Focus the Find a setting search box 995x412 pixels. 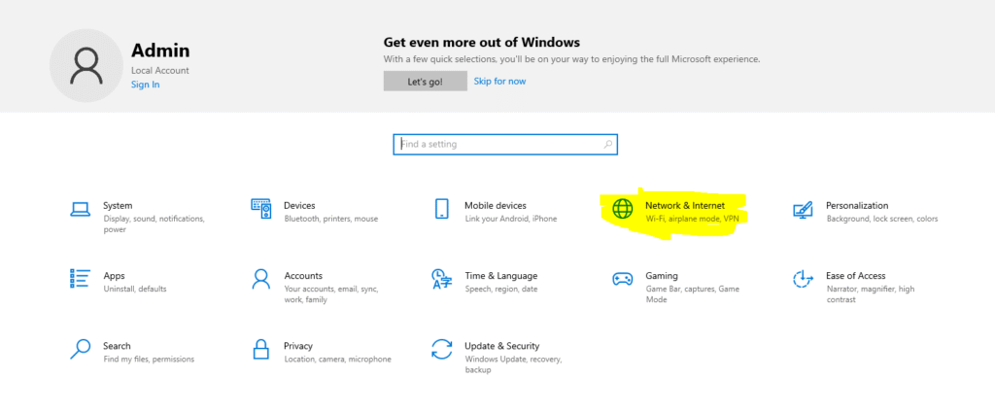tap(496, 145)
